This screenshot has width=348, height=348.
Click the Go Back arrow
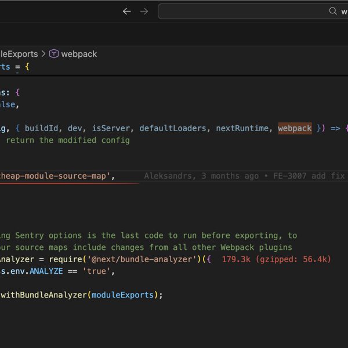126,11
